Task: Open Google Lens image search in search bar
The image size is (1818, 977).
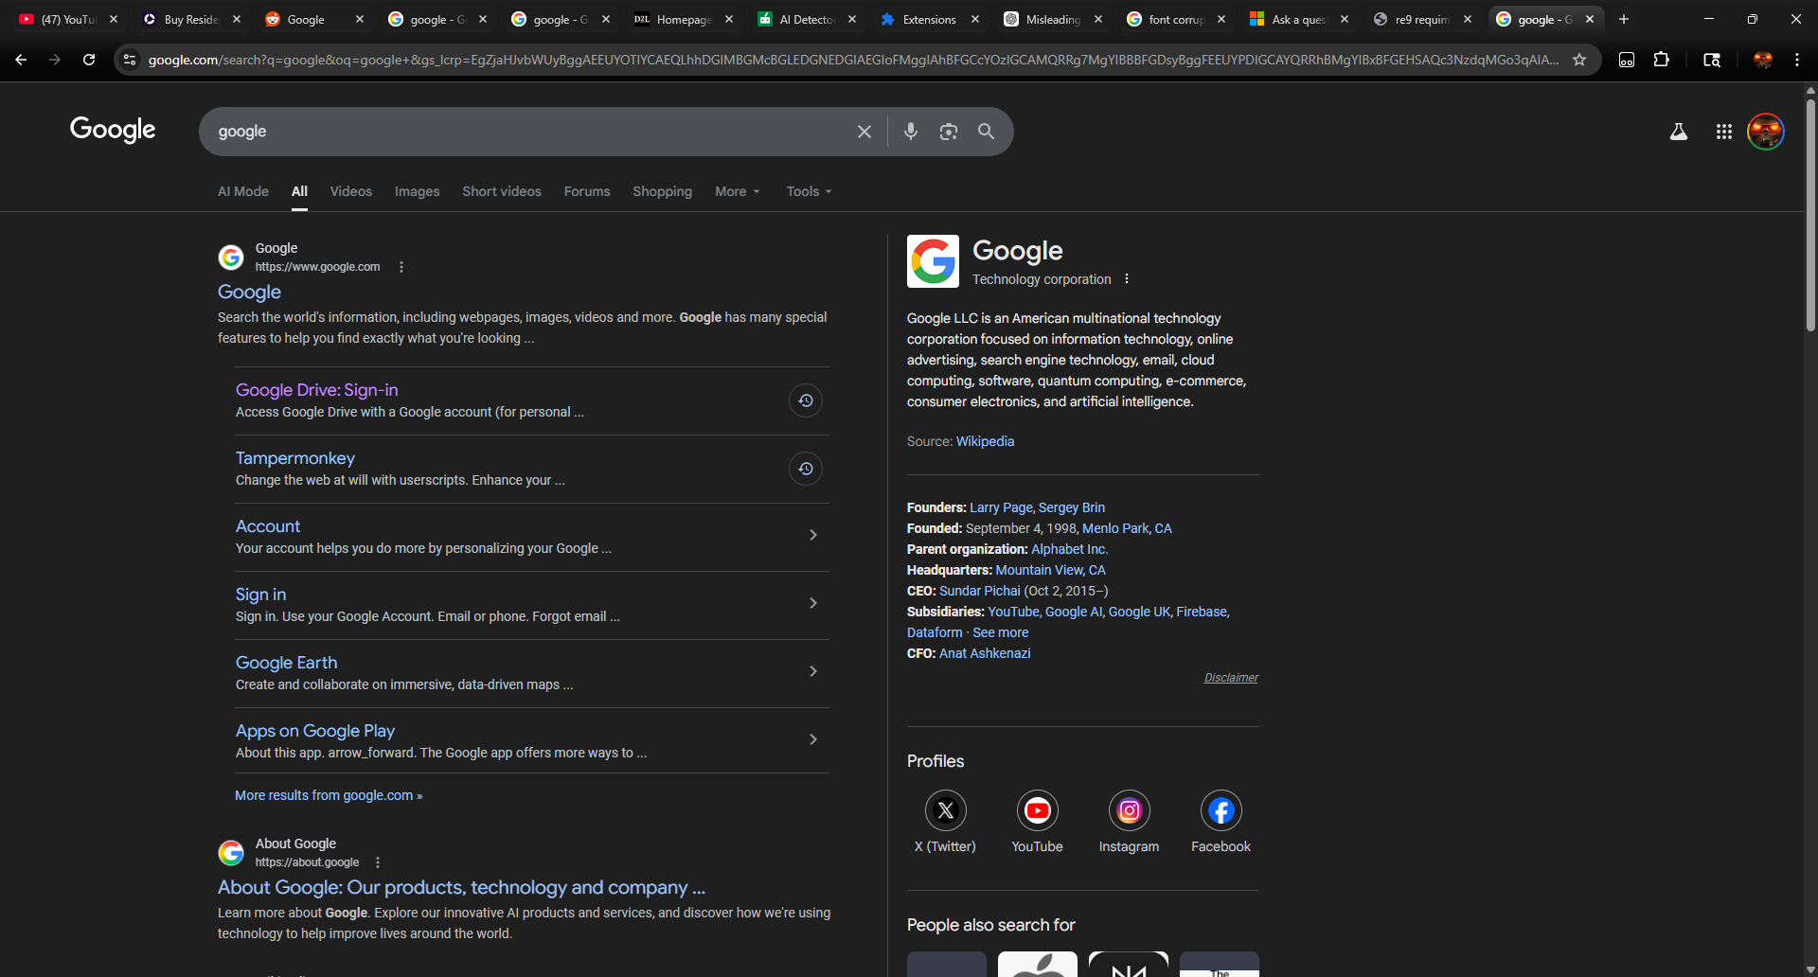Action: point(949,132)
